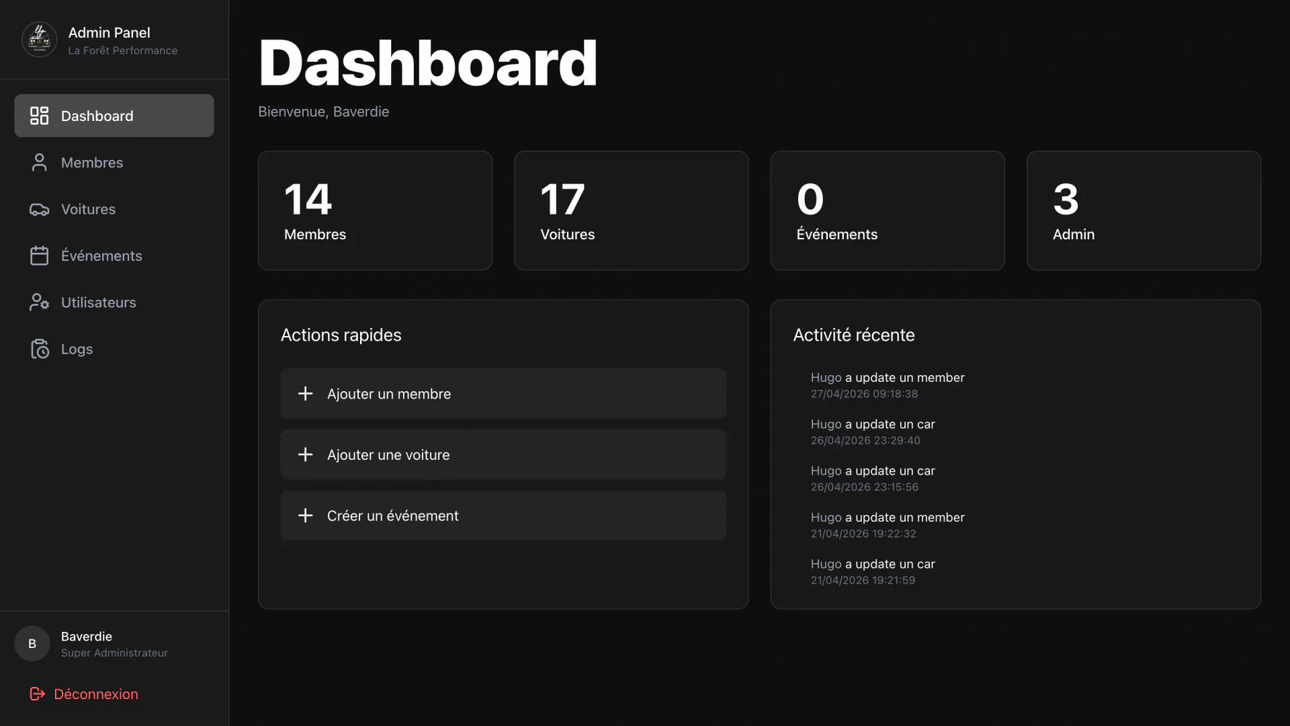1290x726 pixels.
Task: Click the Utilisateurs user-gear icon
Action: 39,302
